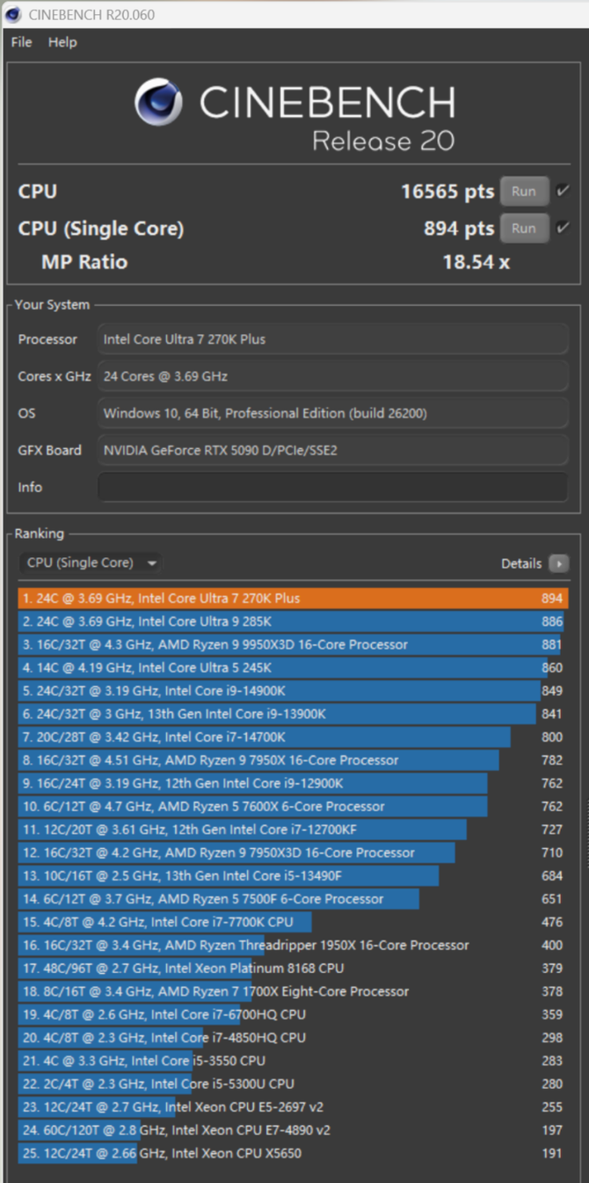Click the GFX Board field
589x1183 pixels.
coord(332,450)
